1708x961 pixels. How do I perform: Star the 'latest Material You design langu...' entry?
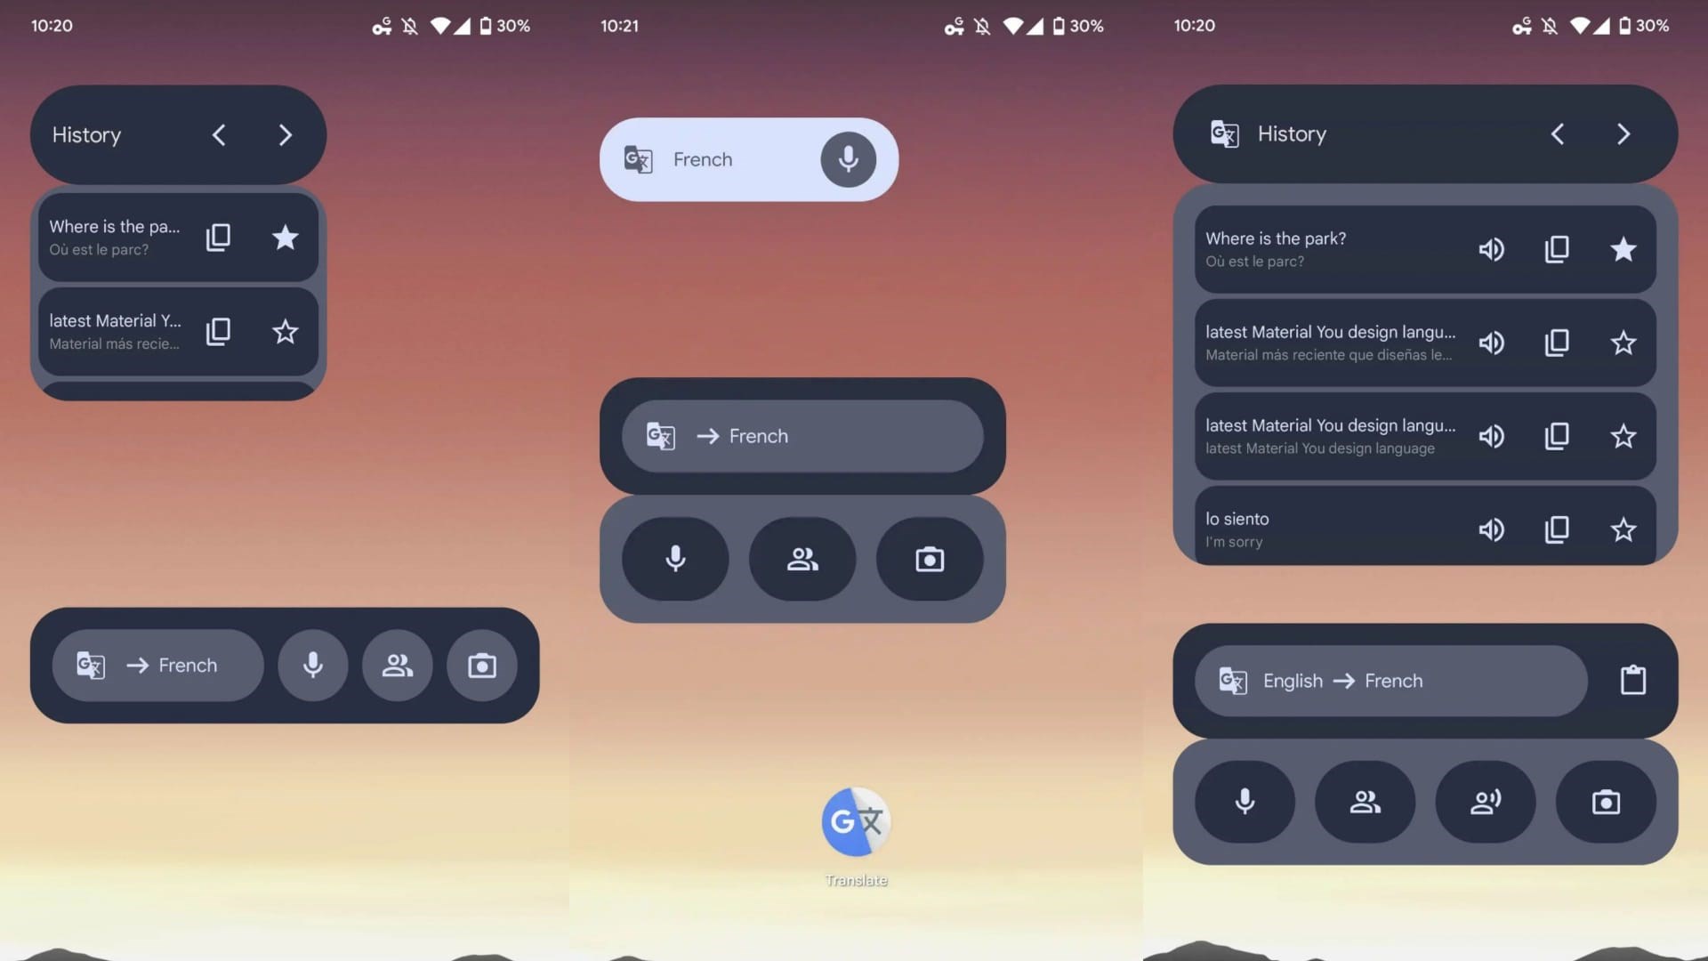[1623, 343]
